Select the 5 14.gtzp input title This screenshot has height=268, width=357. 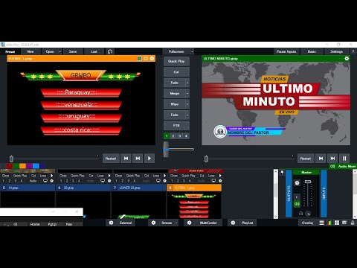pyautogui.click(x=28, y=188)
